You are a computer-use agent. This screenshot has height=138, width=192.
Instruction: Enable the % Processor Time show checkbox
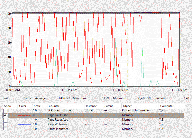[x=5, y=110]
